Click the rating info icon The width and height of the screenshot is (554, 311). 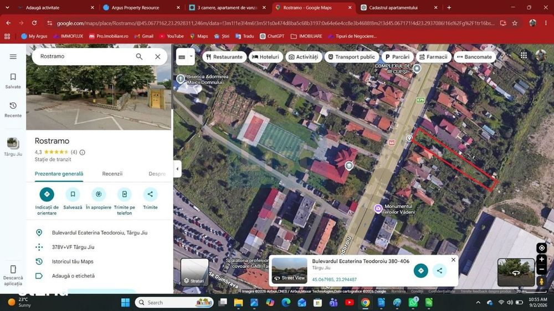coord(83,152)
